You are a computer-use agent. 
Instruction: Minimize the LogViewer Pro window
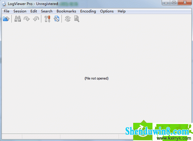click(166, 2)
